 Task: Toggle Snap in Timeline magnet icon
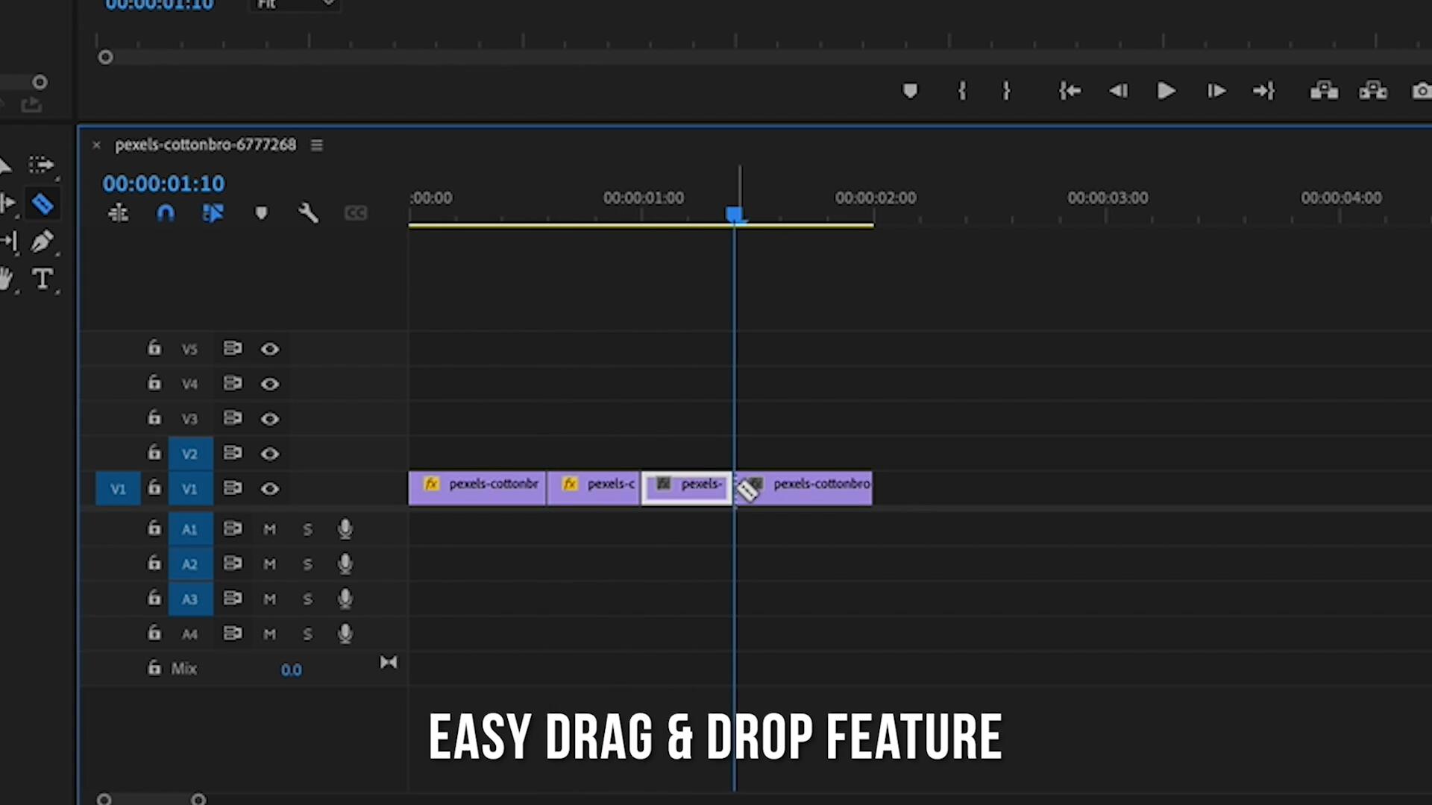coord(166,214)
